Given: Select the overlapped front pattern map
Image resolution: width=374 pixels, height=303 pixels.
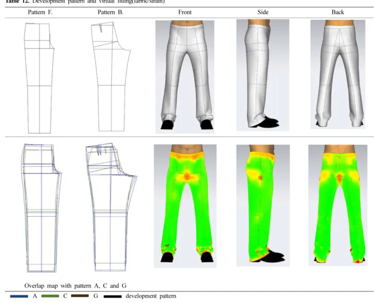Looking at the screenshot, I should [x=42, y=208].
